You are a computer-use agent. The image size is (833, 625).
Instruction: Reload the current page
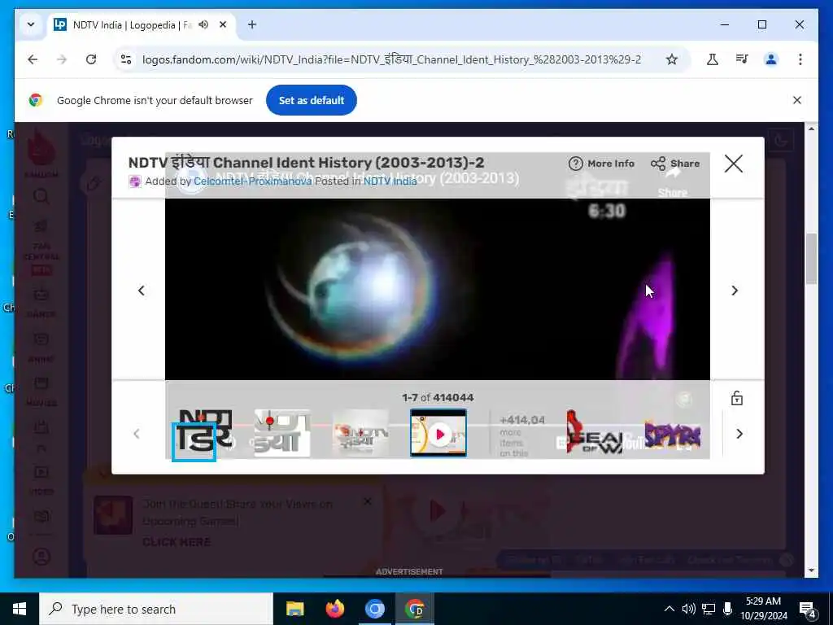pos(91,59)
